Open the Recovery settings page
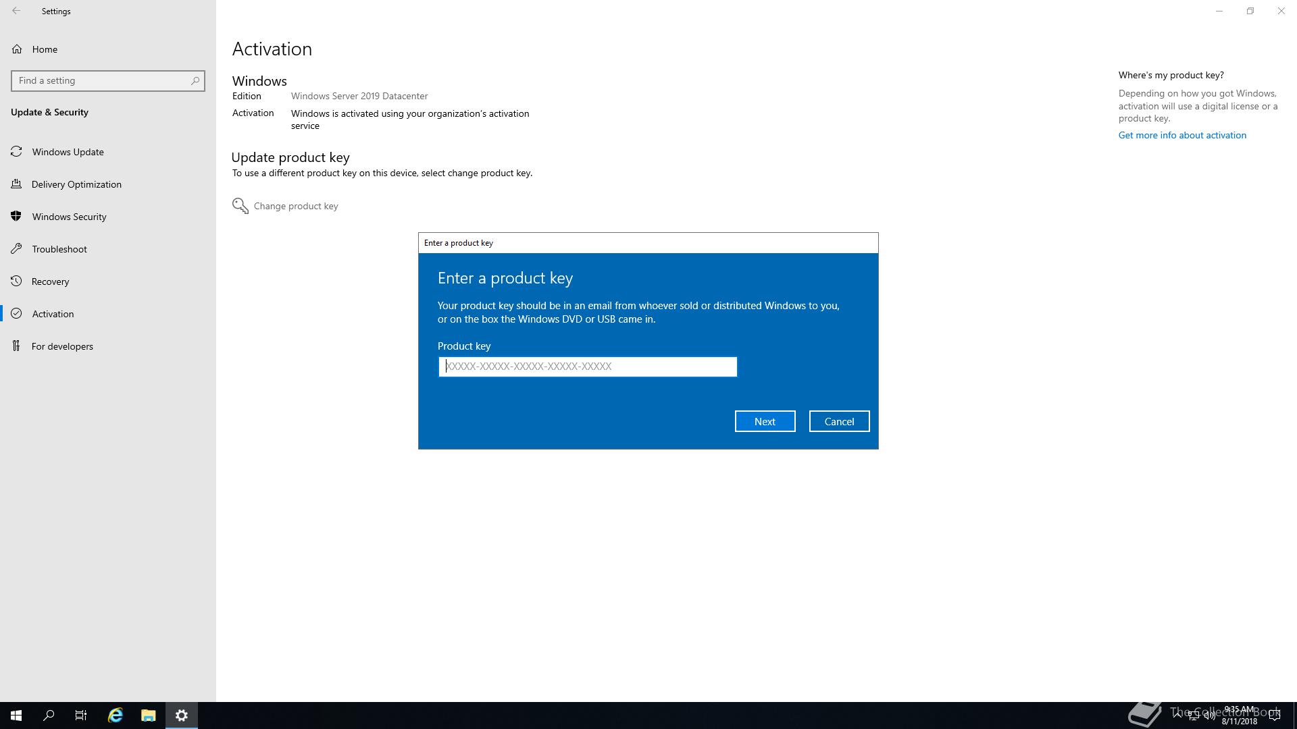 coord(50,281)
